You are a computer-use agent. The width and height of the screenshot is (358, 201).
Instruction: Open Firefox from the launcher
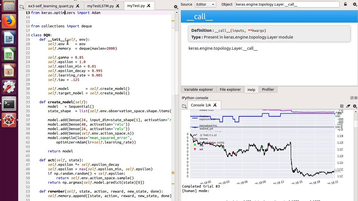click(9, 22)
